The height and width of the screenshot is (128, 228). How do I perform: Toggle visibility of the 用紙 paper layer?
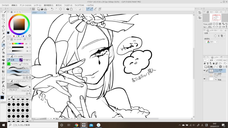[204, 79]
